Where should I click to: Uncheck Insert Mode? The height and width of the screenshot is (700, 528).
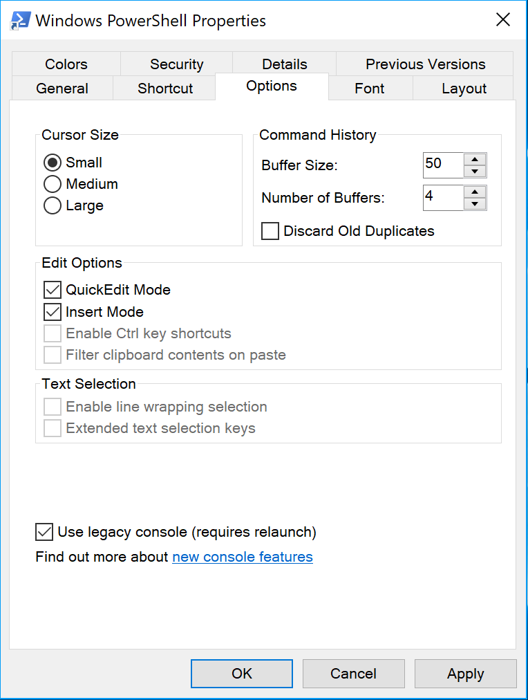point(52,311)
